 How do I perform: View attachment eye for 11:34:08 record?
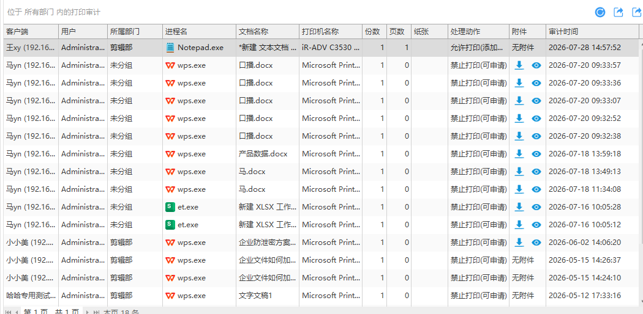(536, 189)
